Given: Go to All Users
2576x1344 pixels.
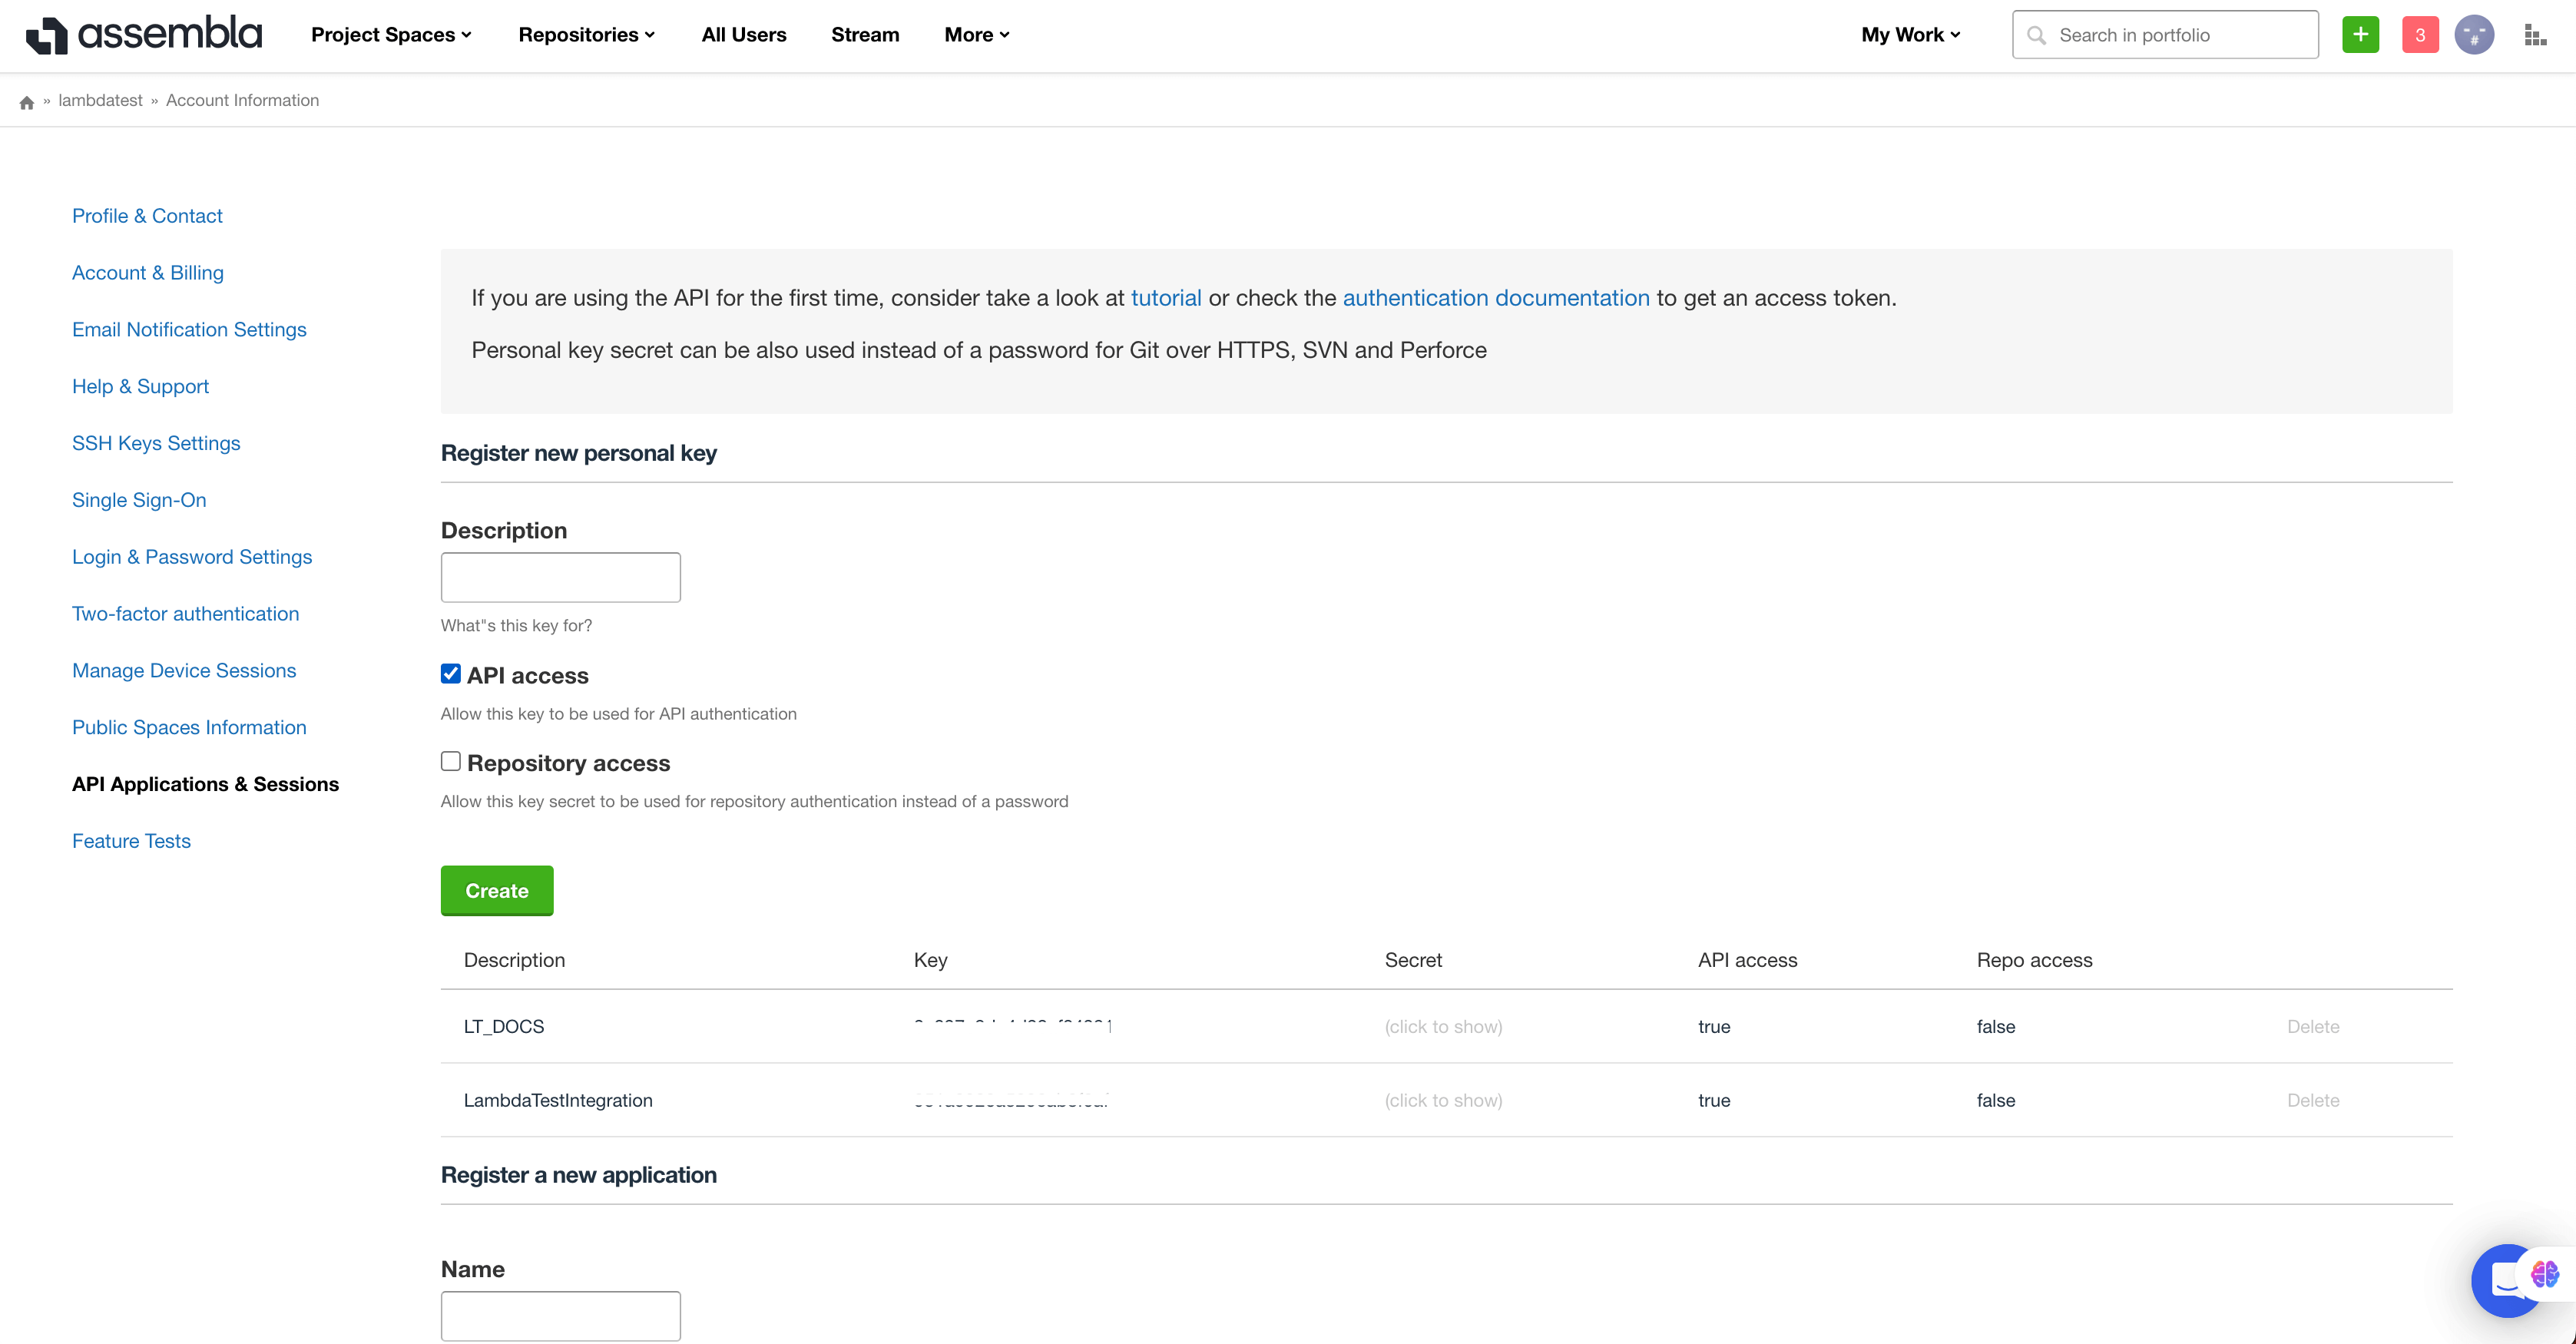Looking at the screenshot, I should (743, 35).
